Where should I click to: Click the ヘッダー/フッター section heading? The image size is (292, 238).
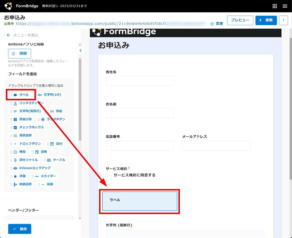pyautogui.click(x=23, y=210)
